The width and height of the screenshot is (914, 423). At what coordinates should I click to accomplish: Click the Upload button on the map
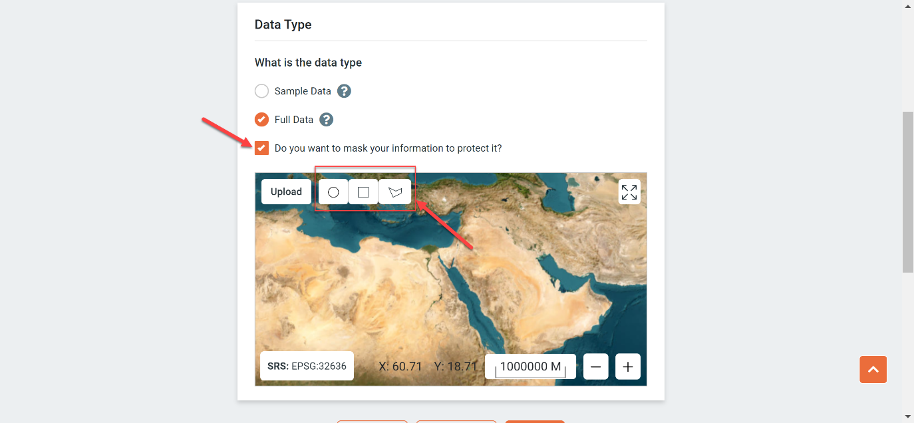[x=287, y=192]
